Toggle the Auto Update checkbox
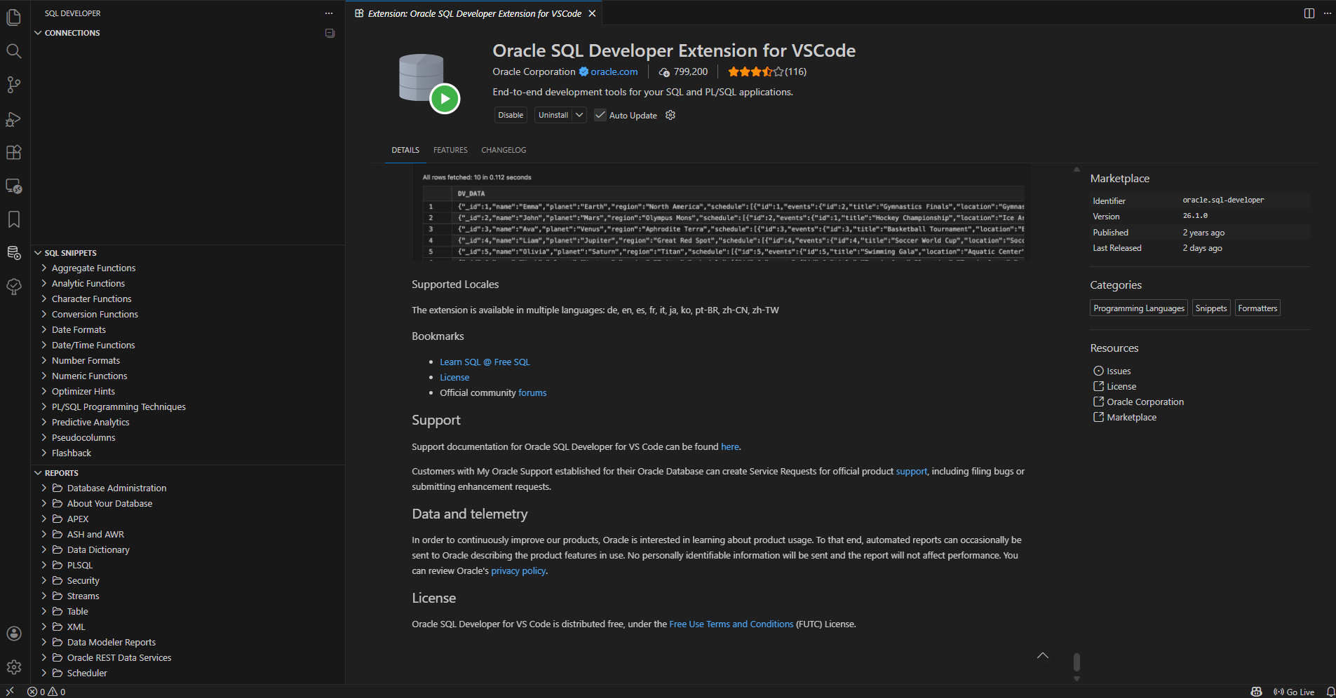This screenshot has height=698, width=1336. pyautogui.click(x=600, y=115)
